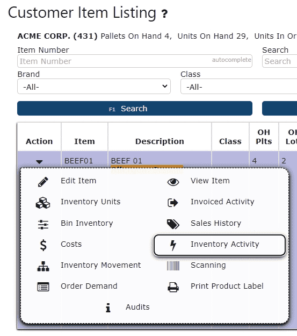Click the Audits info icon
The width and height of the screenshot is (297, 336).
pyautogui.click(x=108, y=308)
